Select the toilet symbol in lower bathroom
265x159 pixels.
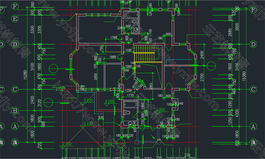127,112
